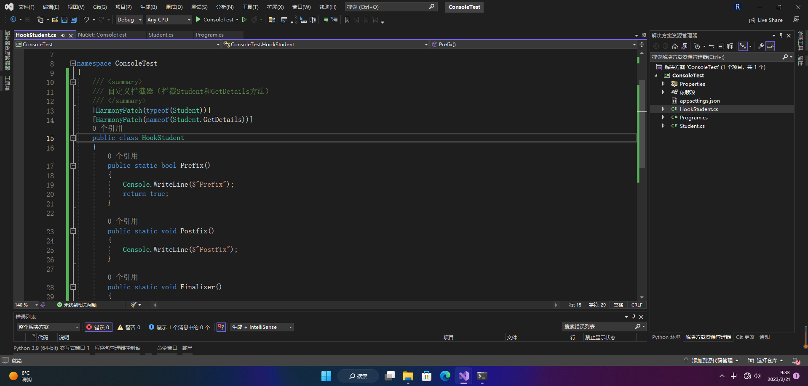Toggle the warnings filter button (警告 0)
The height and width of the screenshot is (386, 808).
pos(129,327)
